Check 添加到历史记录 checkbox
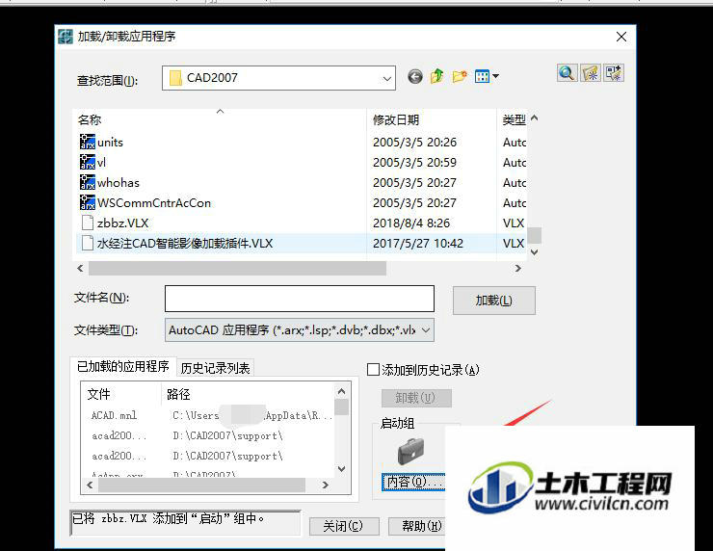 tap(373, 369)
